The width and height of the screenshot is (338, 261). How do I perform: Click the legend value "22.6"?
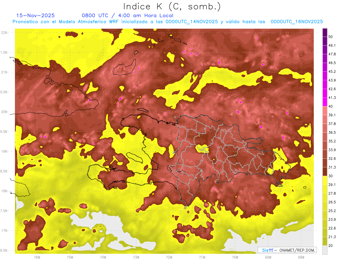332,228
